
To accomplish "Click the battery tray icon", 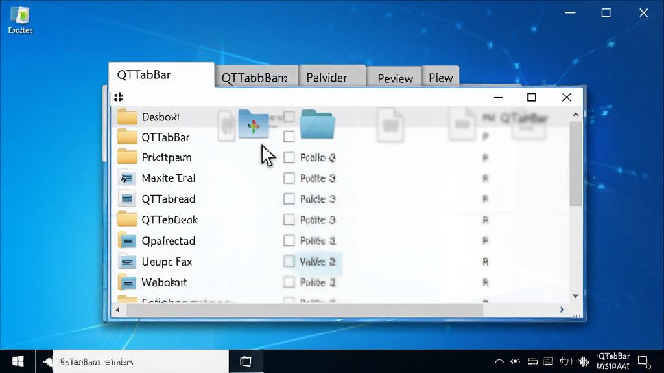I will pos(532,361).
